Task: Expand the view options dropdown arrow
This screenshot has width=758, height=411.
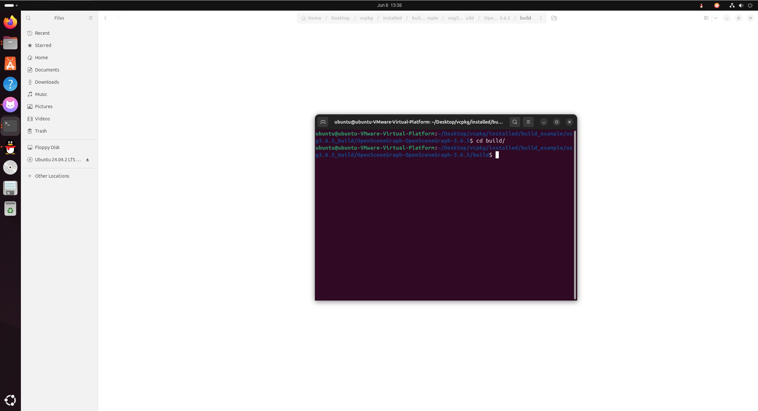Action: point(716,18)
